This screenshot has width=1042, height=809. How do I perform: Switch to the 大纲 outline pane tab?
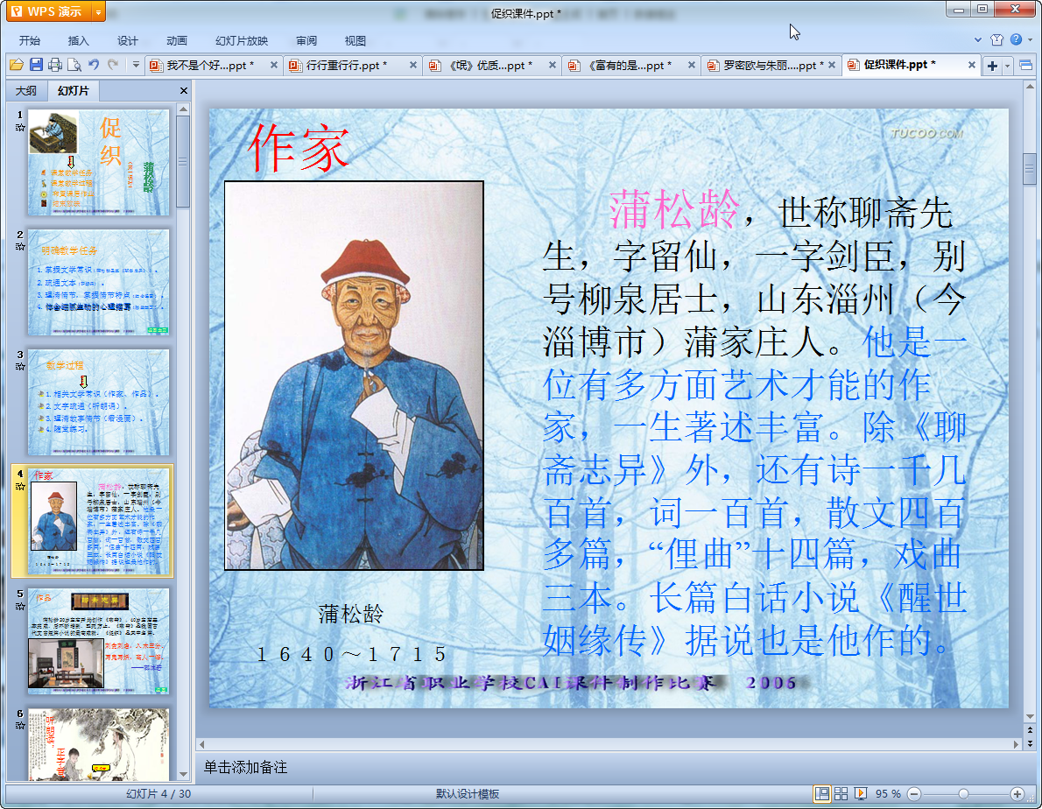[26, 90]
